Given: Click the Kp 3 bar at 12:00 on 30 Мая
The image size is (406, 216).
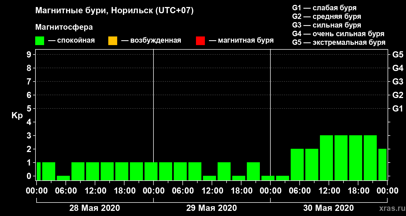Looking at the screenshot, I should [326, 158].
